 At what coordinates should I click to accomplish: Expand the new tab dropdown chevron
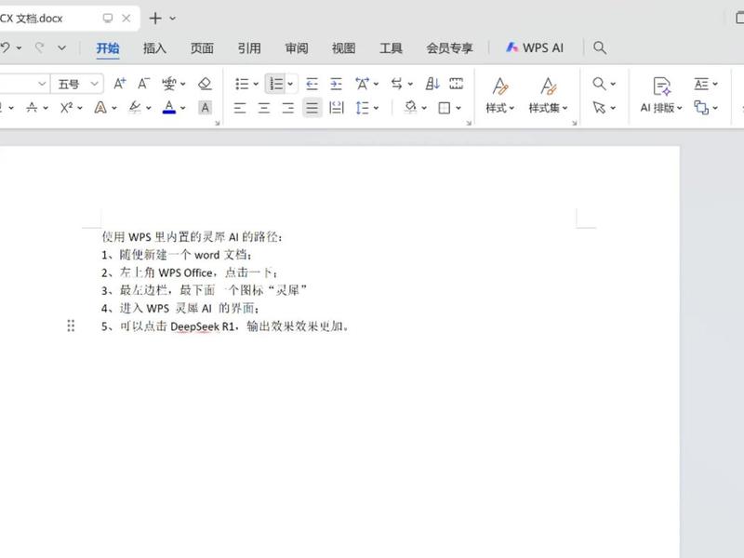(x=173, y=19)
